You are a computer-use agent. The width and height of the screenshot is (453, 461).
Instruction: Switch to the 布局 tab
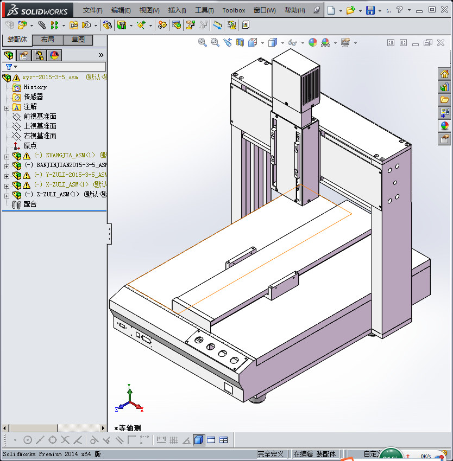tap(48, 40)
